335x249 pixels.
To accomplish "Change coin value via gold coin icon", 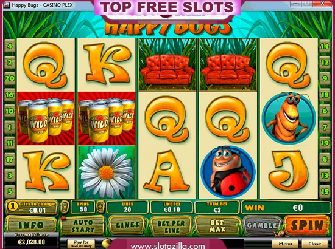I will pos(13,206).
